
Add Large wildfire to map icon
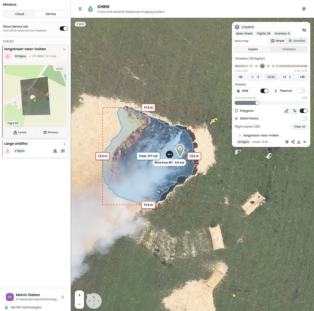click(x=63, y=151)
